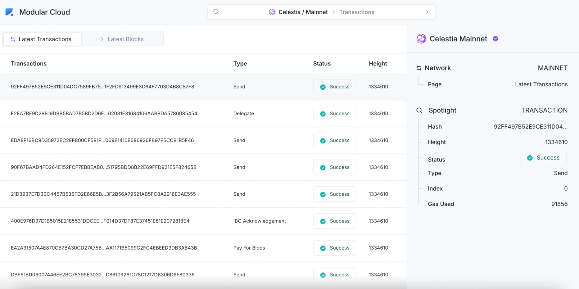Open transaction hash EDA8F16BC9D35972EC2EF800CF581F

pos(102,140)
